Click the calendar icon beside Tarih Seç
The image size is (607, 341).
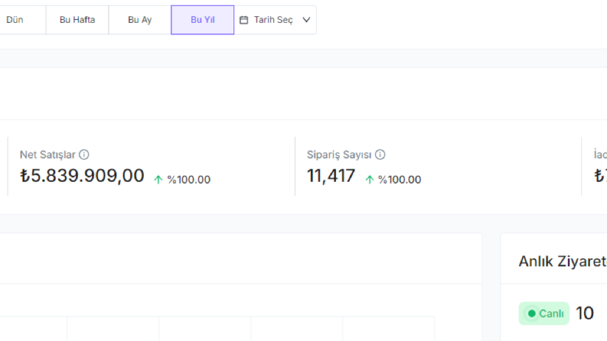click(243, 20)
